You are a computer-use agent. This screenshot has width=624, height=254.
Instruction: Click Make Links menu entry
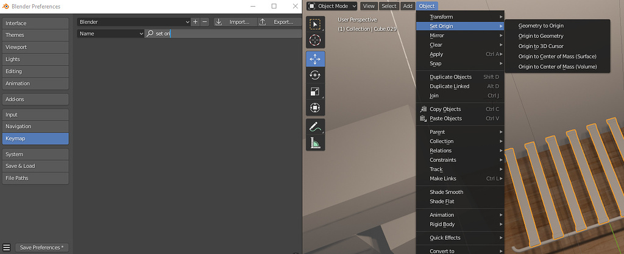(460, 178)
